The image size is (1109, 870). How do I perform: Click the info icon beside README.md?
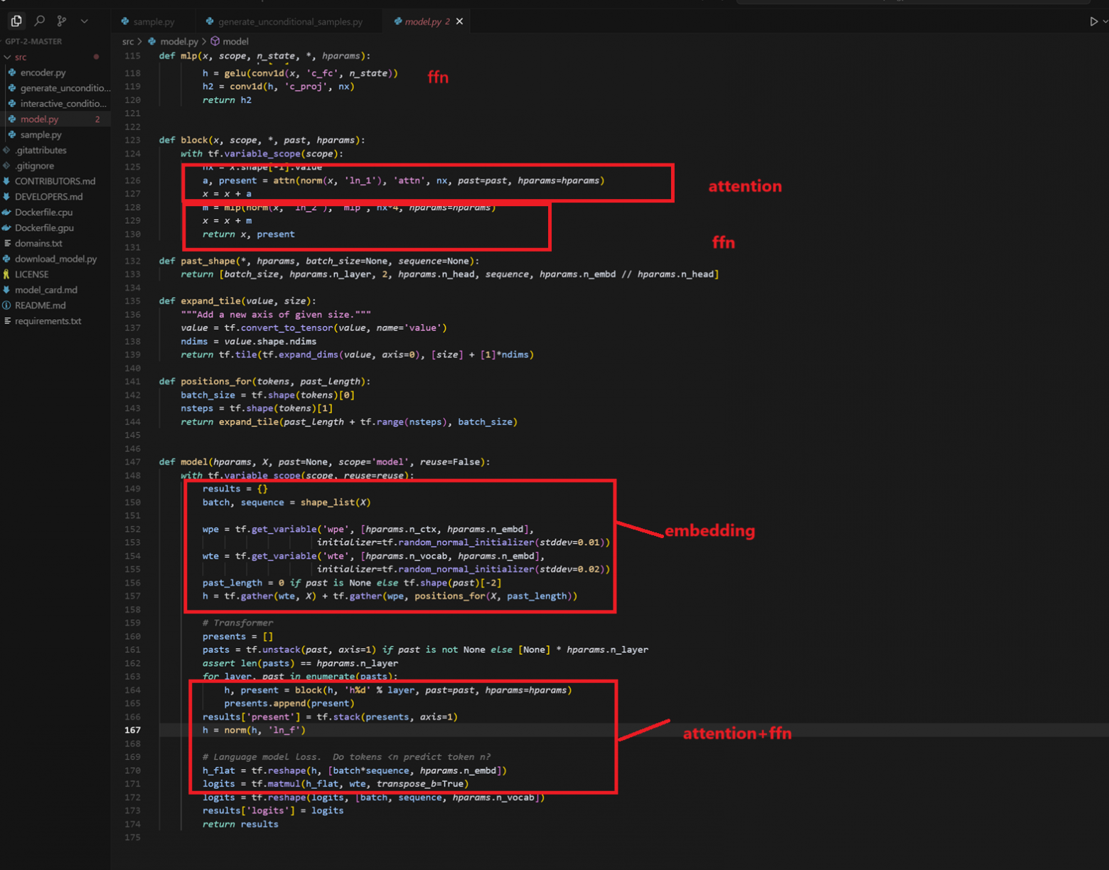coord(7,306)
